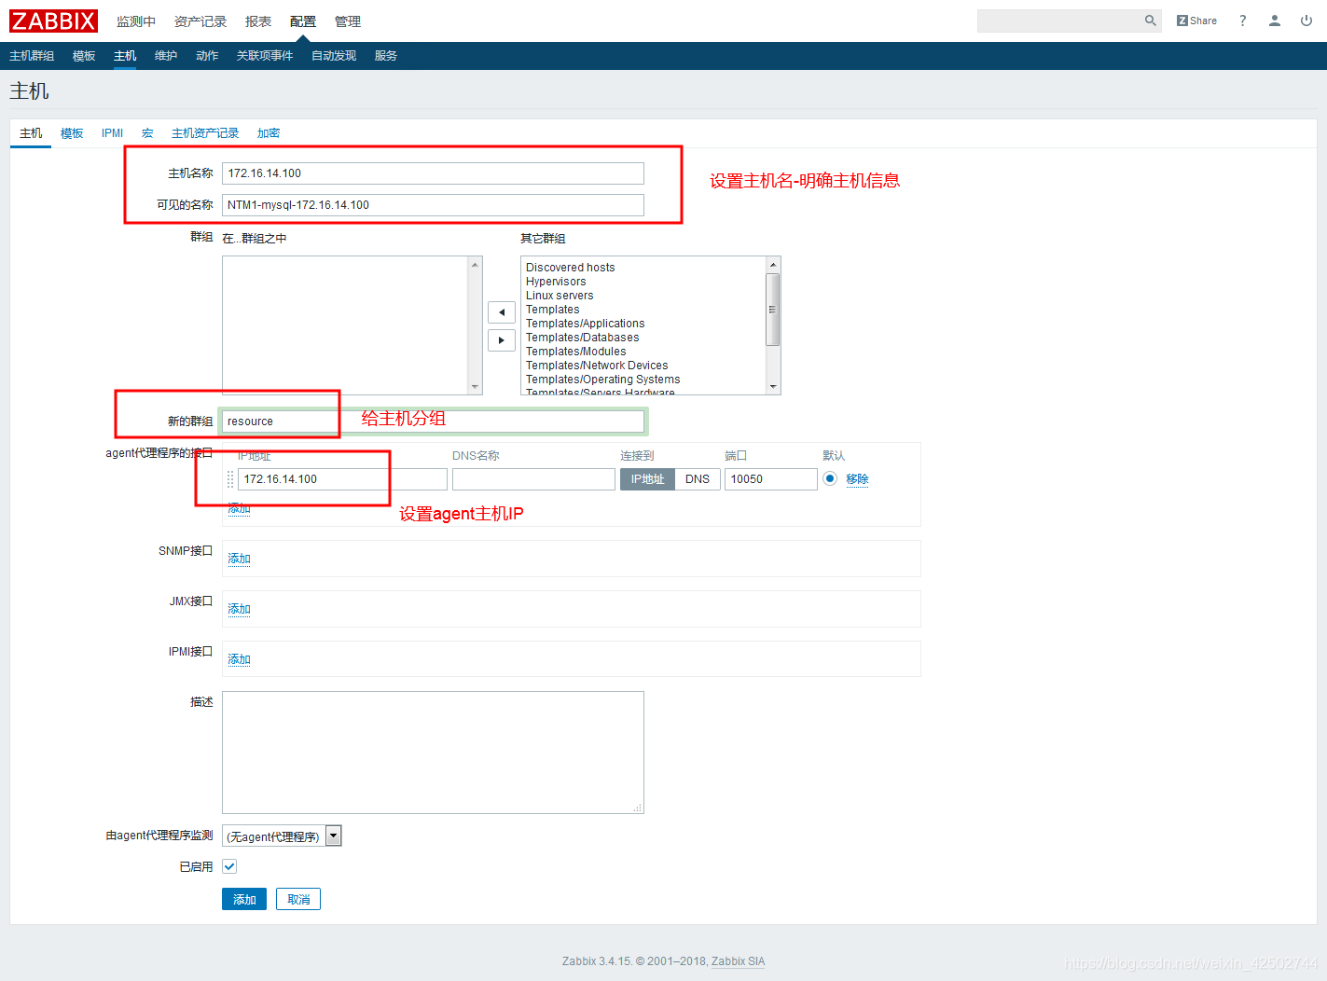Open the agent proxy monitoring dropdown
This screenshot has width=1327, height=981.
tap(282, 836)
